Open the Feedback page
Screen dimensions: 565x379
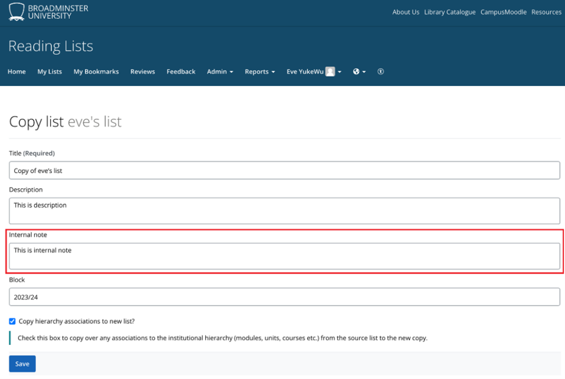(181, 72)
